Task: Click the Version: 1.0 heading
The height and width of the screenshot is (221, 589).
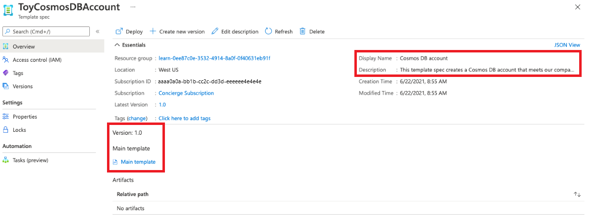Action: [x=128, y=133]
